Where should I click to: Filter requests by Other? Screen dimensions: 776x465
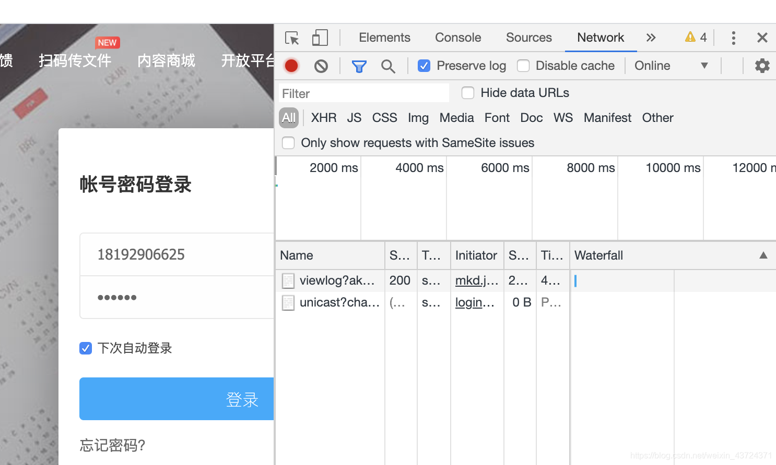tap(657, 118)
